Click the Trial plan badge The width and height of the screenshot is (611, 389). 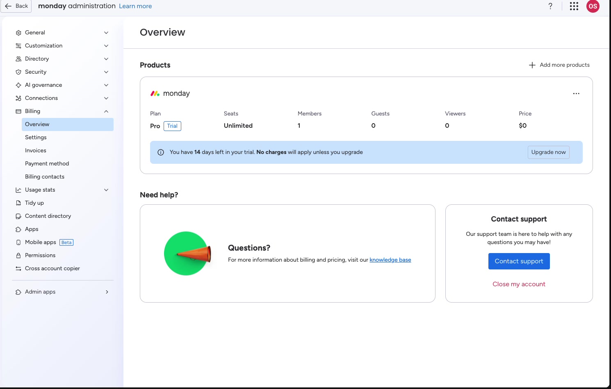point(172,126)
